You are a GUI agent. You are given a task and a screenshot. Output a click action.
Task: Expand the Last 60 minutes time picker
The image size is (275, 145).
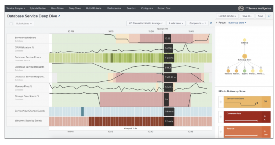(x=227, y=16)
